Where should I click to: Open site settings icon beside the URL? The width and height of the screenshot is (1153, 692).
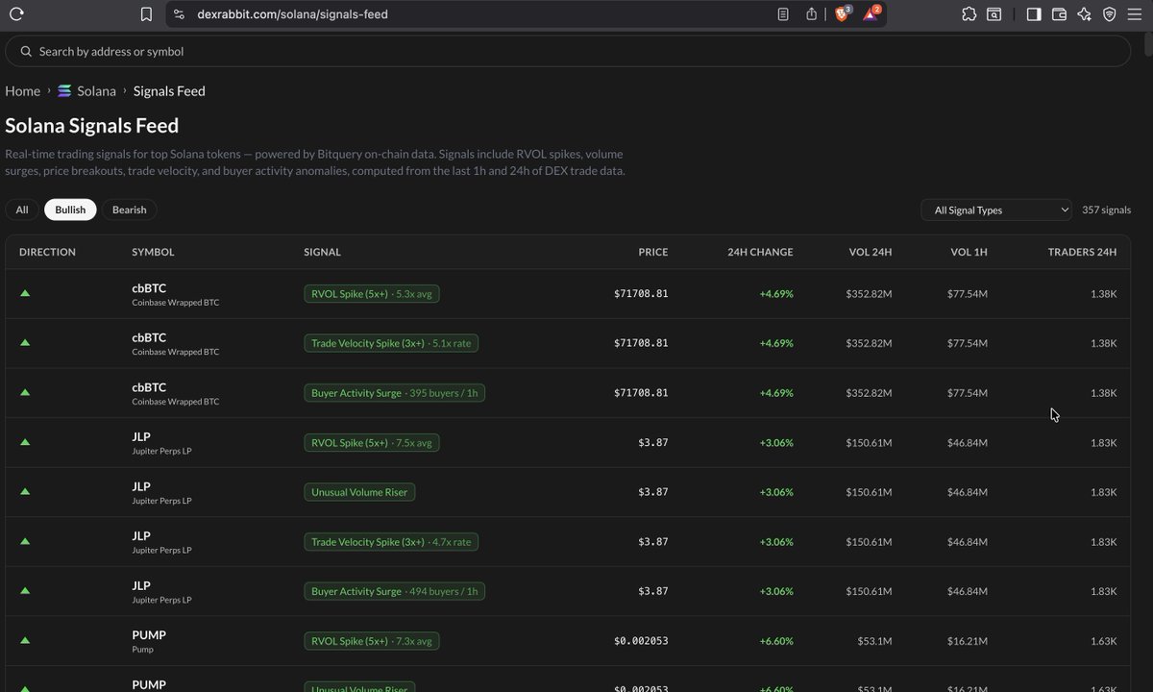pos(178,13)
